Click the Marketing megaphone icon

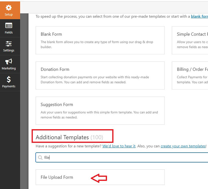tap(9, 62)
